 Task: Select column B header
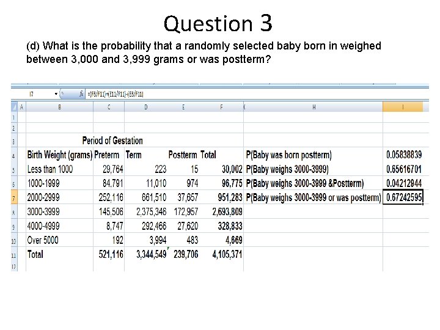[x=59, y=107]
